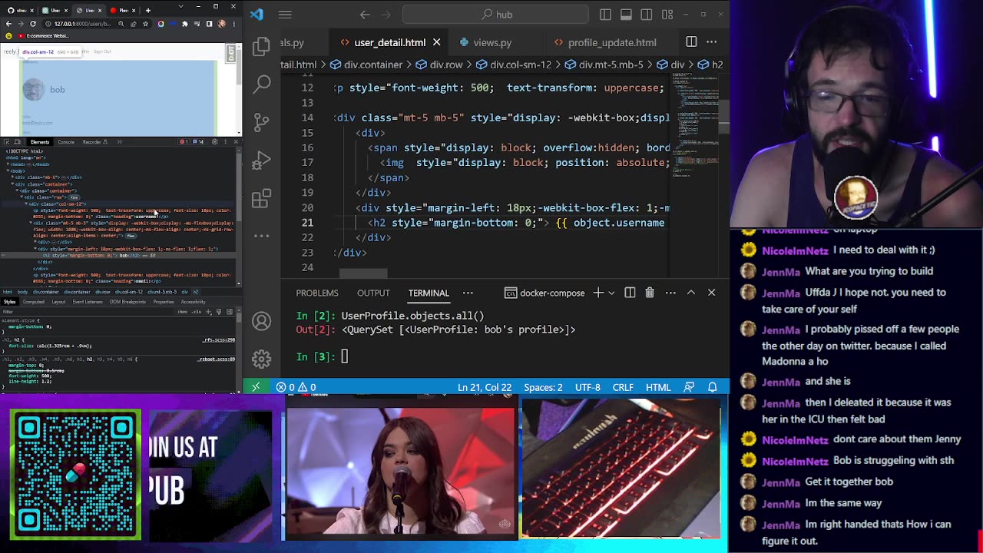Open a new browser tab
Screen dimensions: 983x553
[x=147, y=10]
